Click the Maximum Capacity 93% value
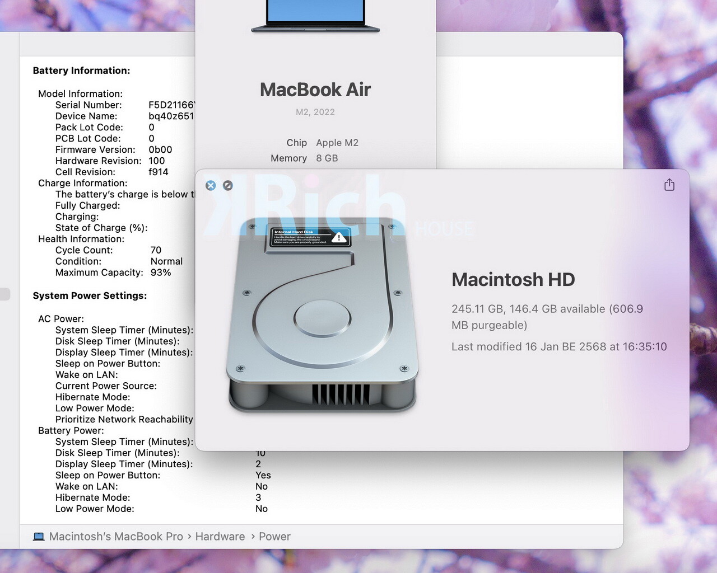This screenshot has height=573, width=717. (161, 273)
